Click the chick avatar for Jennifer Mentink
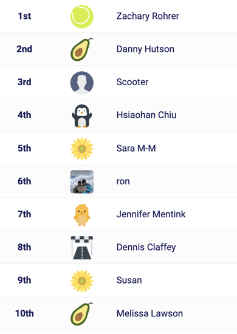 click(82, 215)
